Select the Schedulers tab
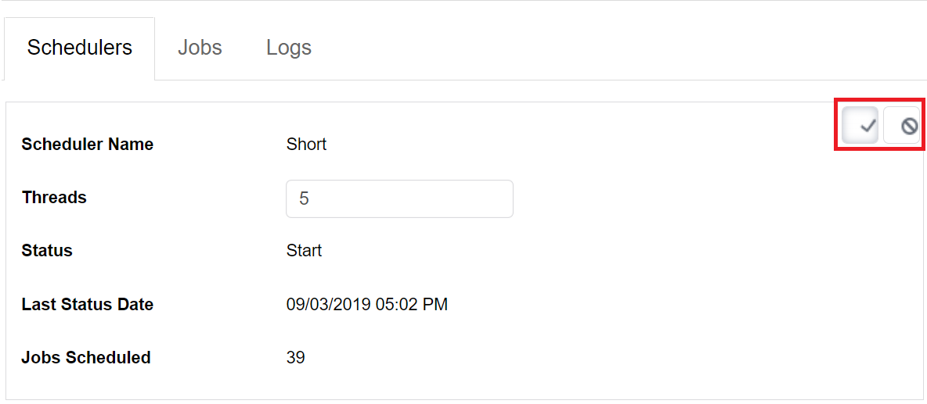Image resolution: width=927 pixels, height=404 pixels. [79, 48]
